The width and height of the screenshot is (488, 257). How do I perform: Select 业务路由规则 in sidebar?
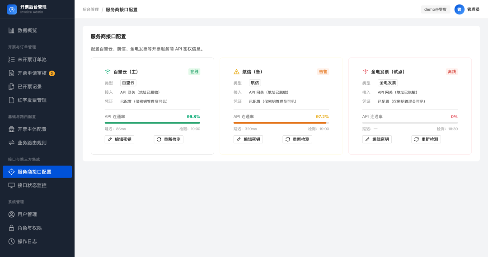[38, 143]
